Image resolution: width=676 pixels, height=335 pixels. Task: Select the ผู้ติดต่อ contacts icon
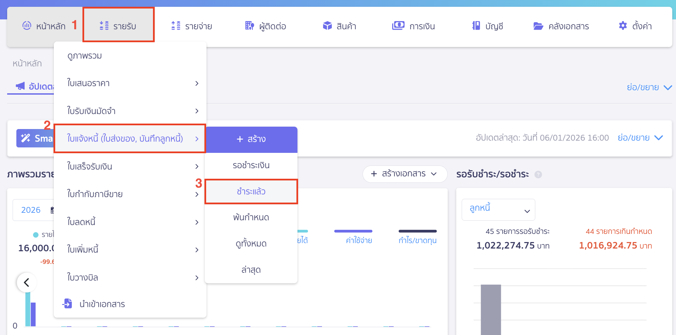tap(249, 25)
